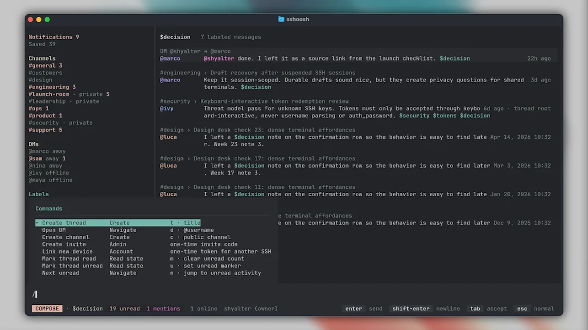Open the #customers channel
Screen dimensions: 588x330
tap(45, 73)
